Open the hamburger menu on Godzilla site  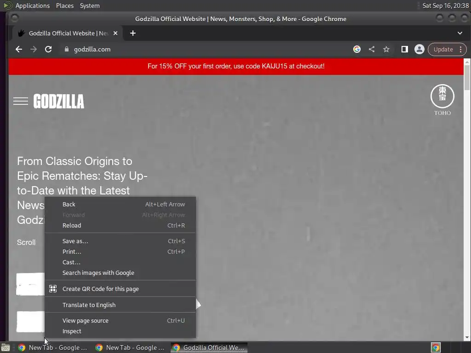coord(21,101)
